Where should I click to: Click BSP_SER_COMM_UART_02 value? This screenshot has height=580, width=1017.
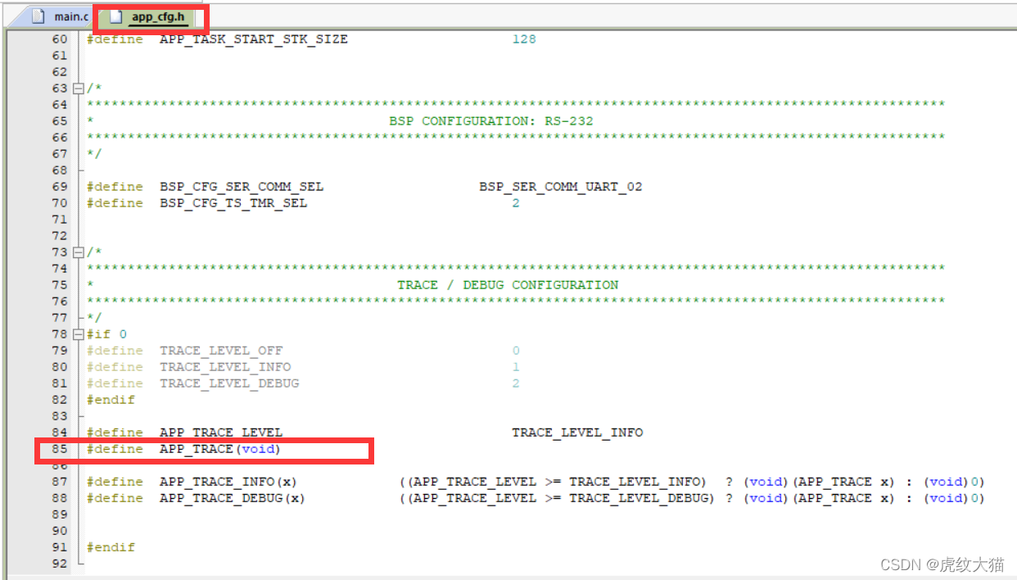tap(561, 187)
